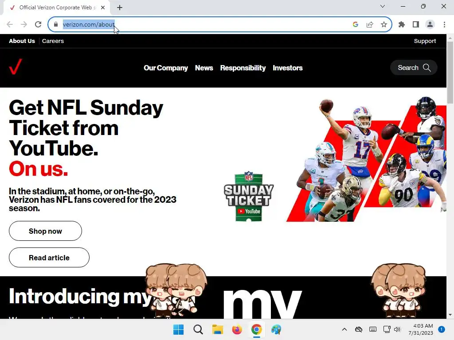Go back with the browser back arrow
The image size is (454, 340).
[10, 24]
